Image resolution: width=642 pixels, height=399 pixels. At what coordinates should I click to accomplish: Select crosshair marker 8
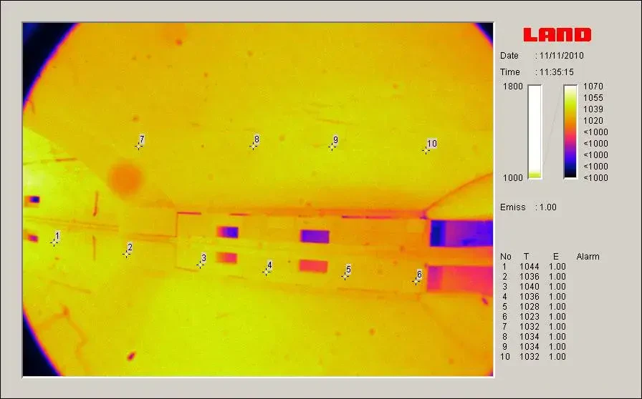click(x=253, y=146)
